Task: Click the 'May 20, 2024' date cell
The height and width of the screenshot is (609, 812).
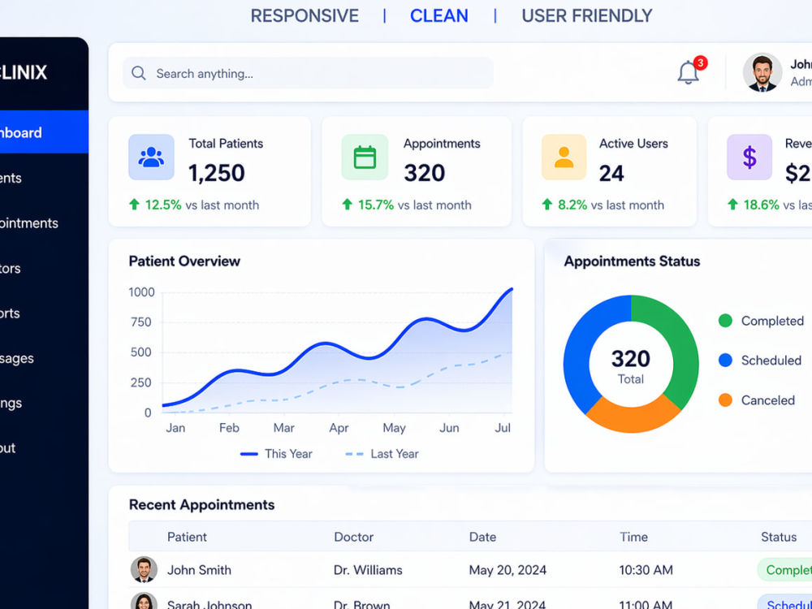Action: pyautogui.click(x=508, y=570)
